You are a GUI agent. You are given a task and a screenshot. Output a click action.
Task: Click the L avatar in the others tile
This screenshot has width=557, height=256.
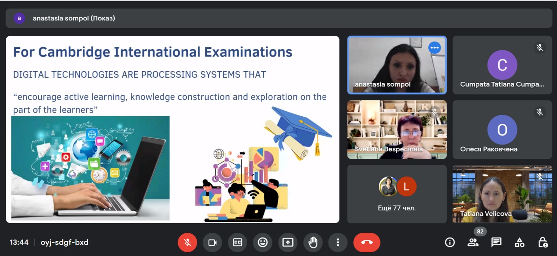click(x=406, y=186)
